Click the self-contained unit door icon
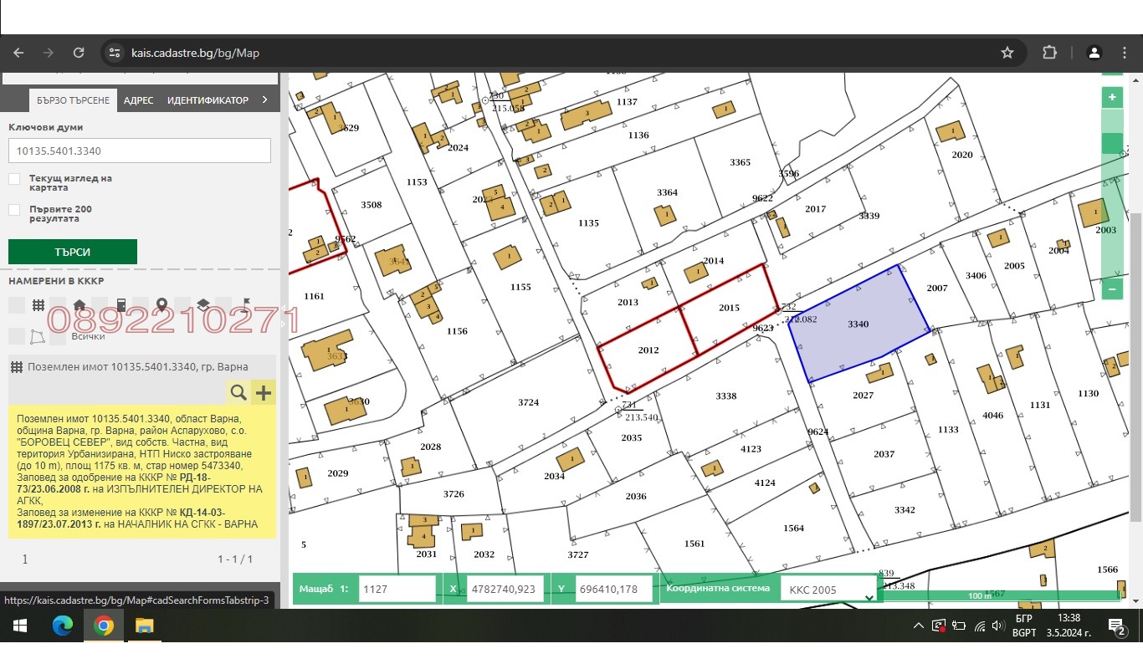This screenshot has width=1143, height=664. [x=121, y=305]
